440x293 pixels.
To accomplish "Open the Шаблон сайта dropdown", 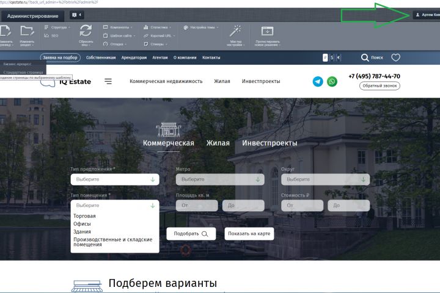I will tap(119, 35).
